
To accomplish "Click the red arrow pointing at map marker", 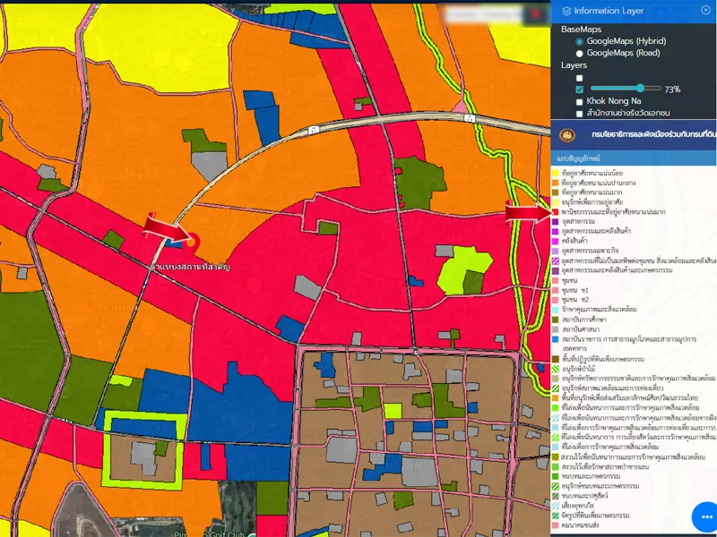I will [x=165, y=229].
